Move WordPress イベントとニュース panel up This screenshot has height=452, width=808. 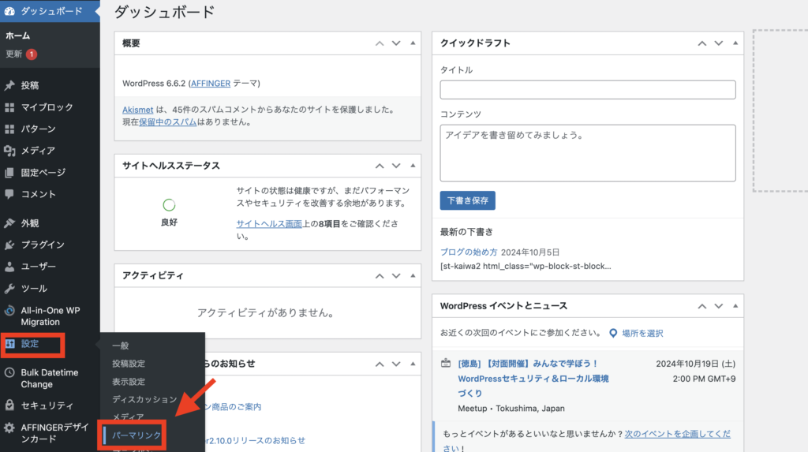tap(701, 306)
